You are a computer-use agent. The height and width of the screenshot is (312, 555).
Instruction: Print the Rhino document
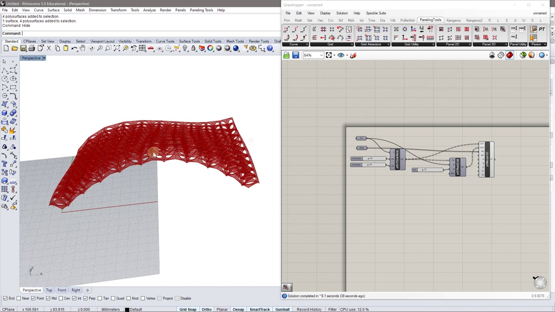click(32, 49)
